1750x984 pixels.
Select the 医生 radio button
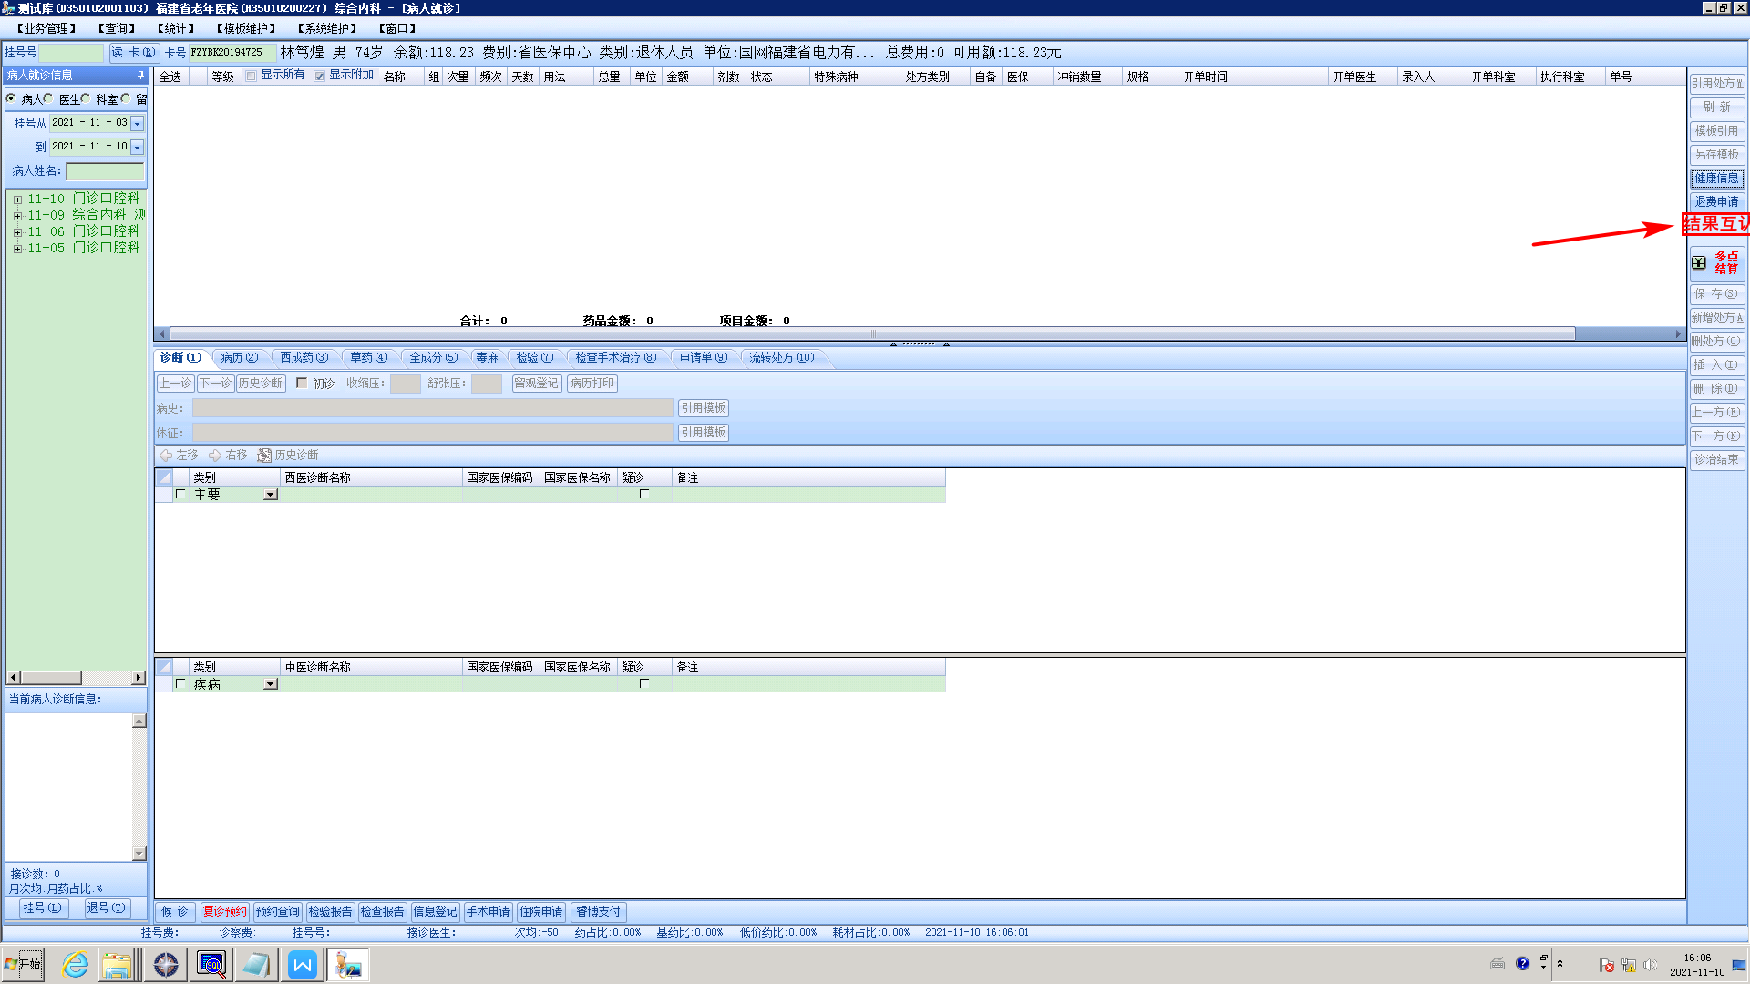coord(48,98)
